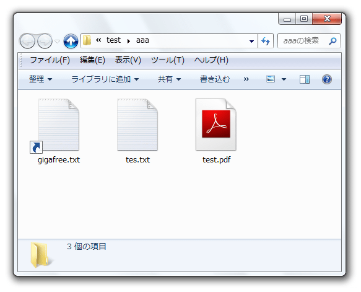Select 'test' in address bar path

tap(113, 40)
